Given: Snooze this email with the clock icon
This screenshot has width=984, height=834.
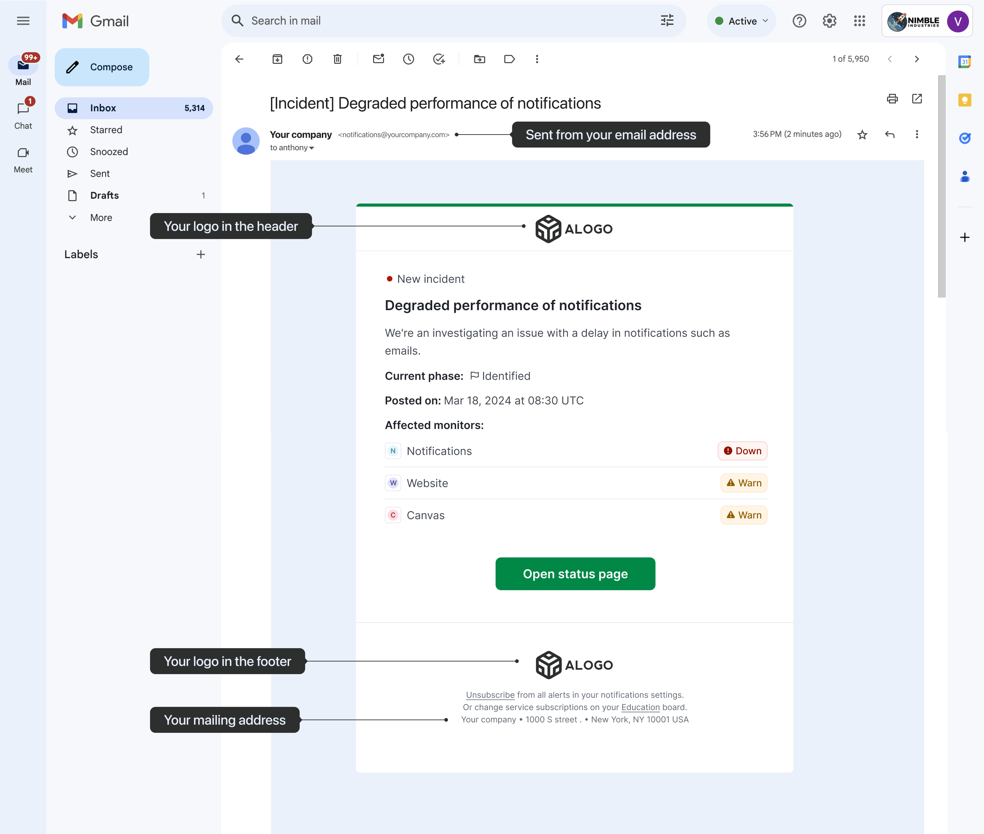Looking at the screenshot, I should tap(408, 59).
